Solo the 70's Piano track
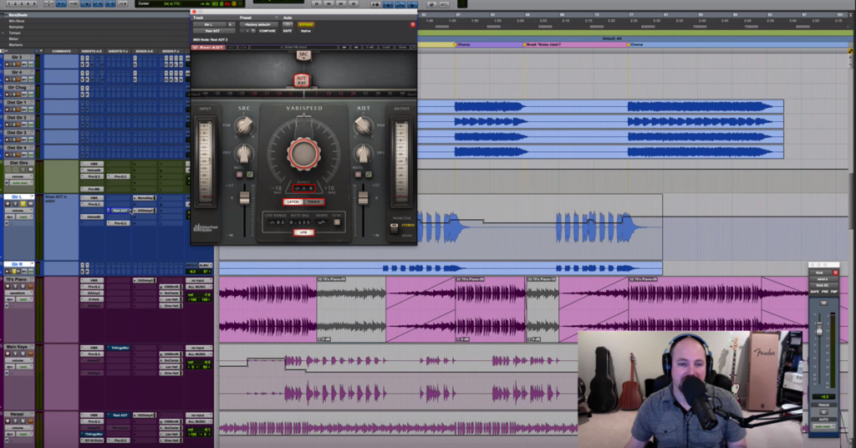Screen dimensions: 856x448 (x=23, y=286)
